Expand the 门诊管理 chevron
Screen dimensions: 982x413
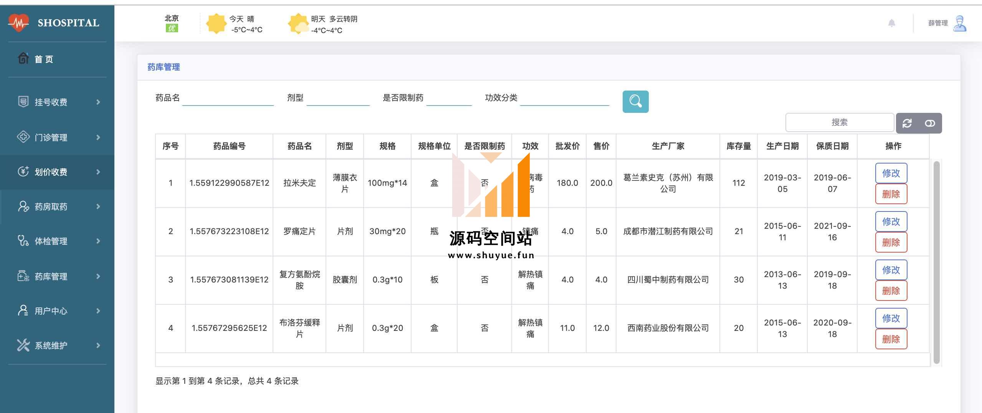pyautogui.click(x=98, y=137)
